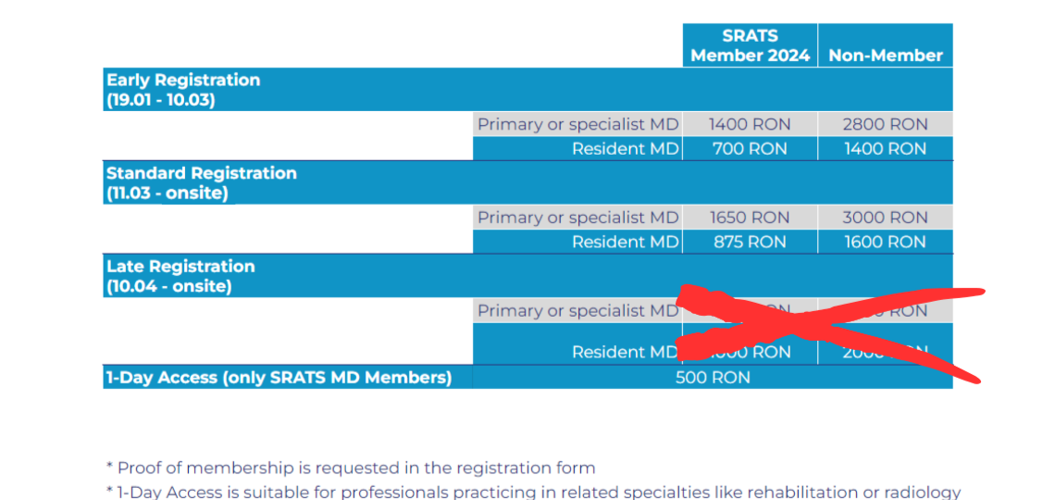
Task: Click Primary or specialist MD under Early Registration
Action: 578,124
